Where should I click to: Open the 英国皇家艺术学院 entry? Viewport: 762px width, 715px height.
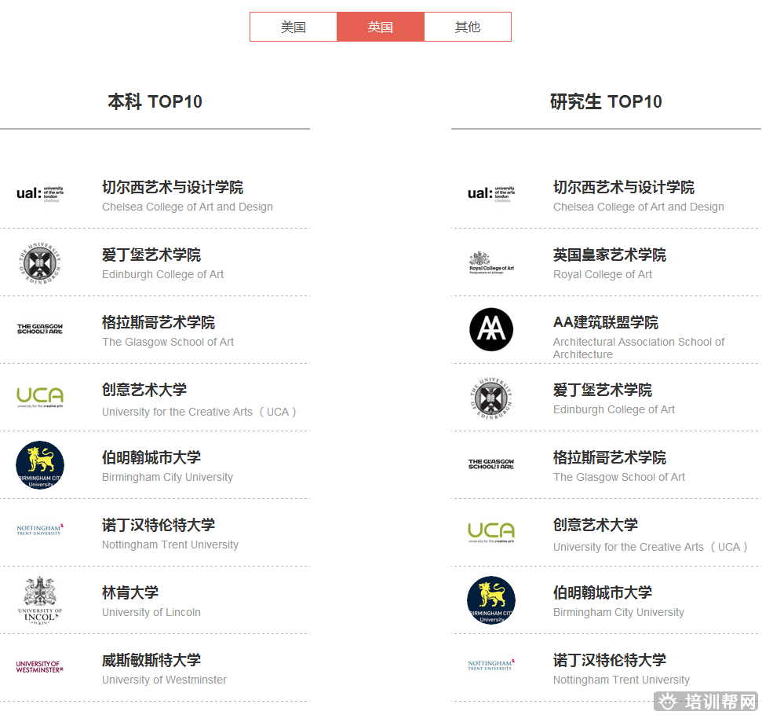coord(610,255)
